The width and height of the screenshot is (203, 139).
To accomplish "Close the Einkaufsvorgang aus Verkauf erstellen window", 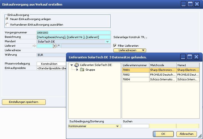I will (x=197, y=4).
